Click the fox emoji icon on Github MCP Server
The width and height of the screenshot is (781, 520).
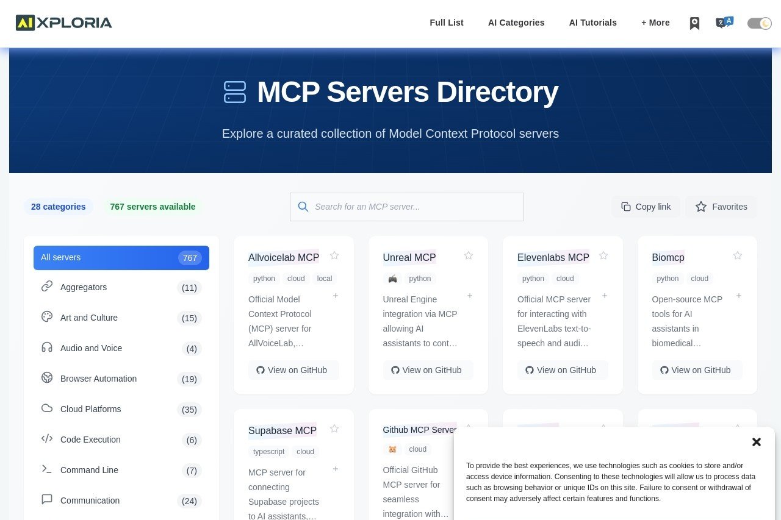(392, 449)
